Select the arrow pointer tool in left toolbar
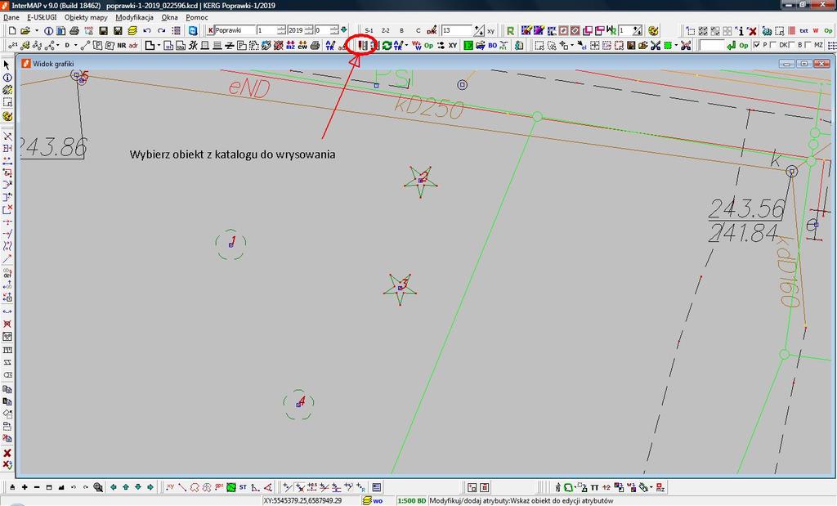Image resolution: width=837 pixels, height=506 pixels. 7,65
